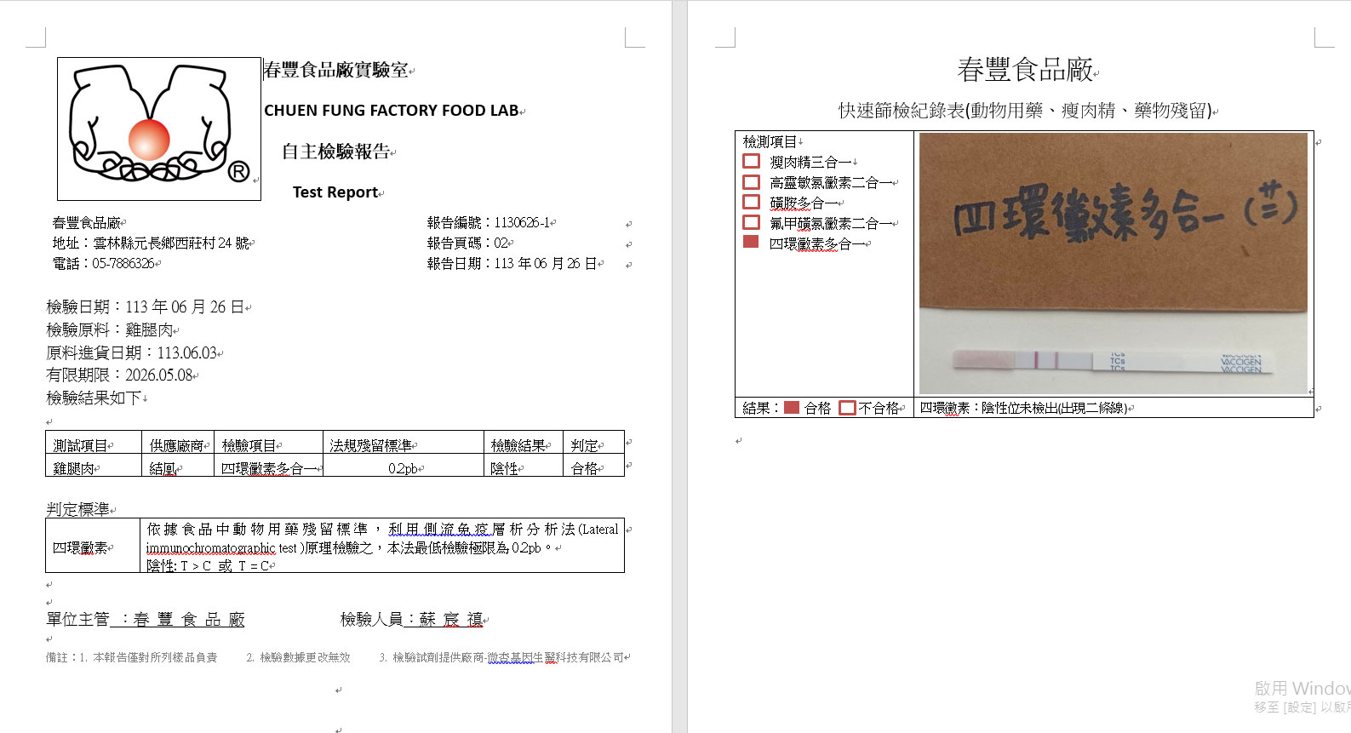Select the test strip photo
The width and height of the screenshot is (1351, 733).
[1113, 263]
